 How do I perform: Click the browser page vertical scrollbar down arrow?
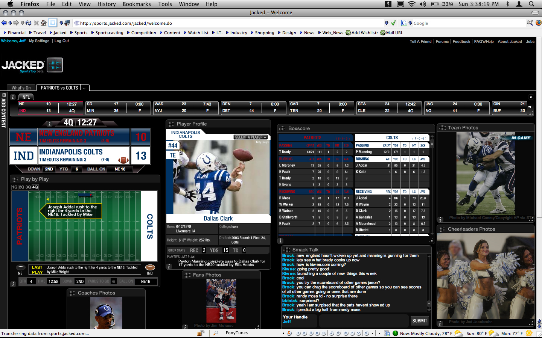click(x=539, y=326)
